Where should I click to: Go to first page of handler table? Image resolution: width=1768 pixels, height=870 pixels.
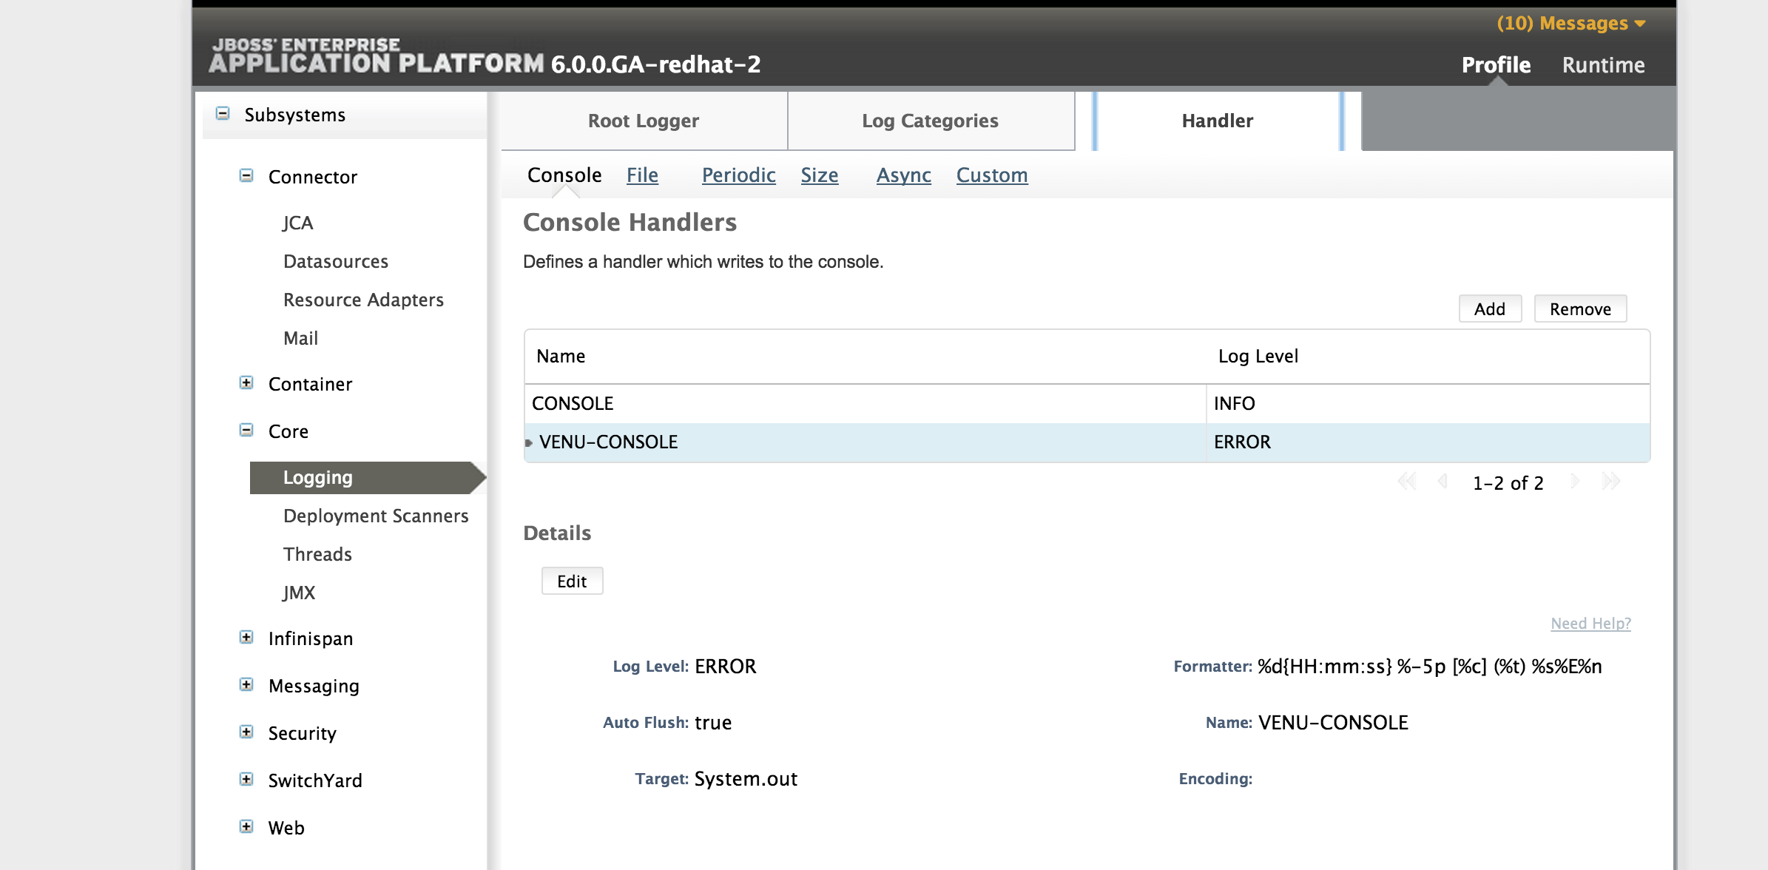tap(1406, 482)
